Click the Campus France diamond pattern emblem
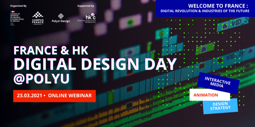The width and height of the screenshot is (255, 127). click(x=38, y=14)
